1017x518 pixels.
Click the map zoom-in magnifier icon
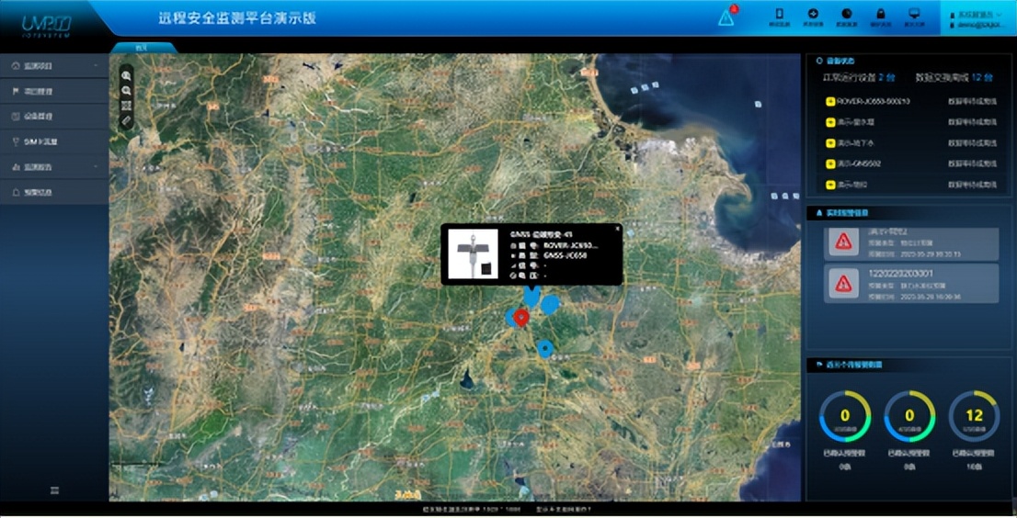(x=126, y=76)
